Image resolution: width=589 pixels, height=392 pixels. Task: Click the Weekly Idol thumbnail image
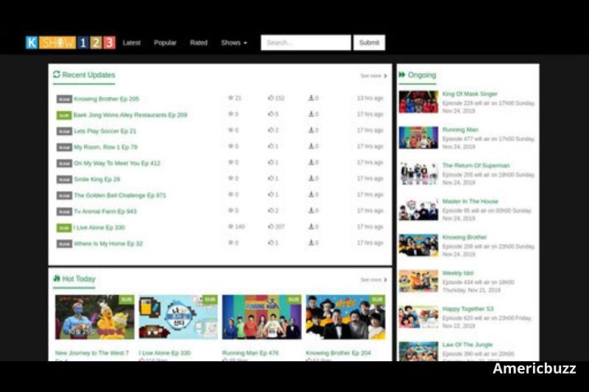[x=418, y=281]
